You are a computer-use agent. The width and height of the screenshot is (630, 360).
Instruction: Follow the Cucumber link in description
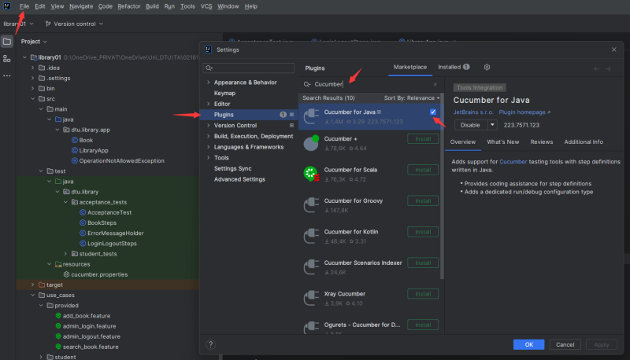pos(513,162)
